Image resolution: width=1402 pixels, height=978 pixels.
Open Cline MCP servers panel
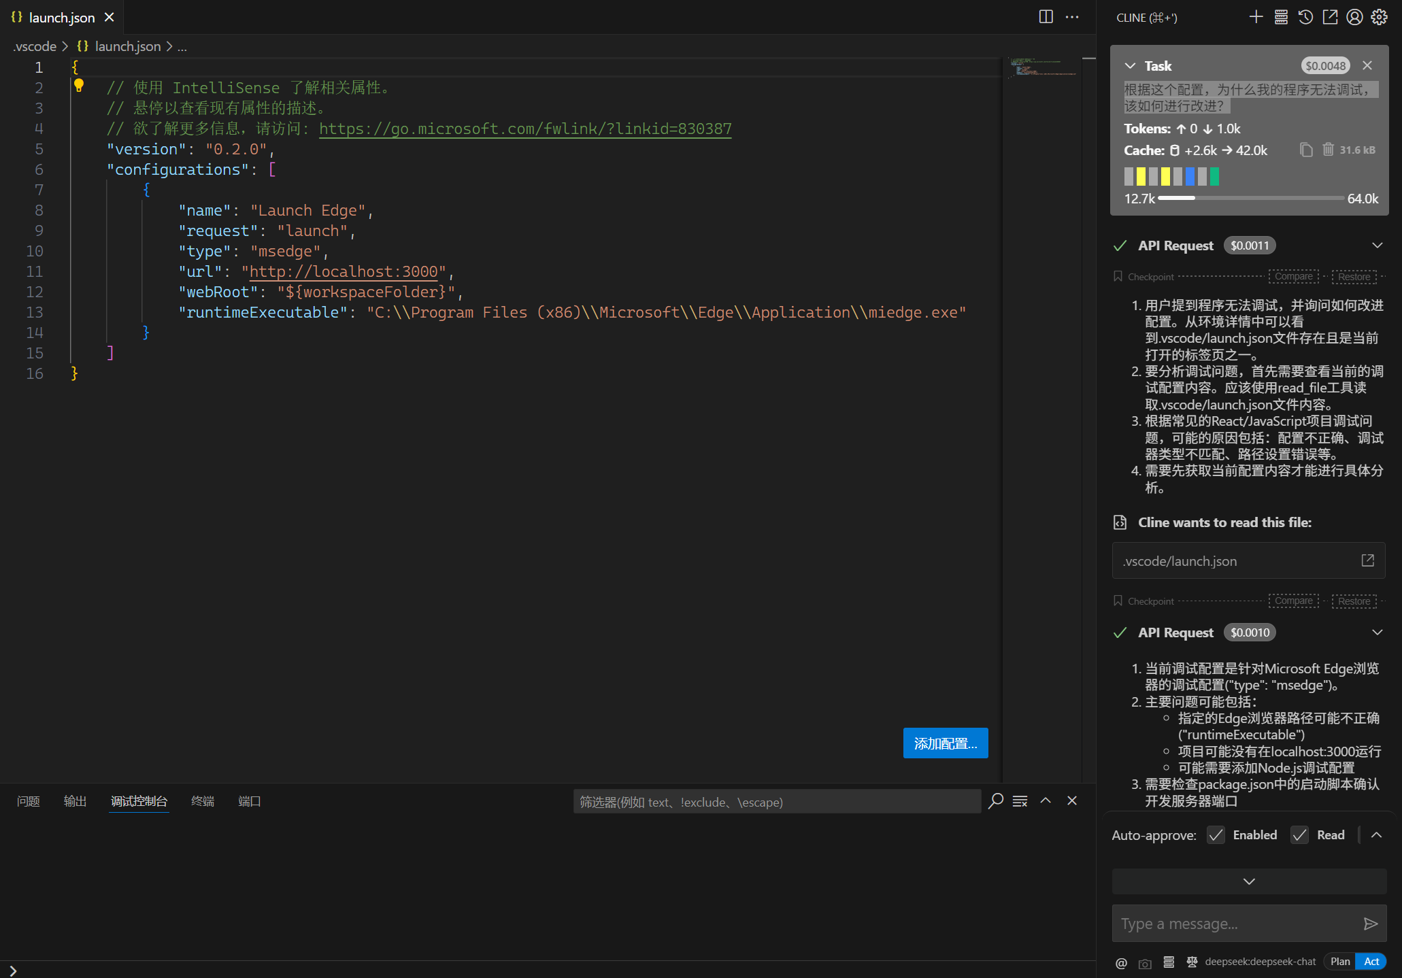coord(1281,17)
